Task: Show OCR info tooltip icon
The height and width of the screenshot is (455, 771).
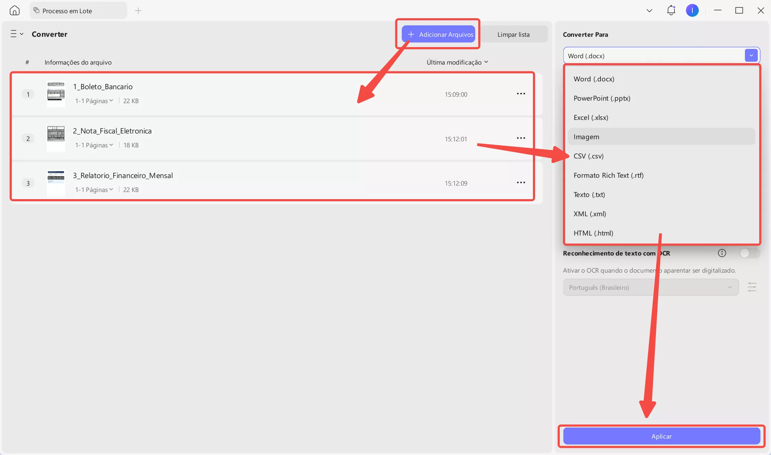Action: tap(722, 253)
